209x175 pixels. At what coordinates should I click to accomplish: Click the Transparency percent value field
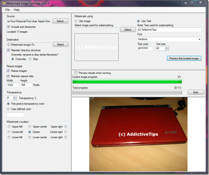10,98
